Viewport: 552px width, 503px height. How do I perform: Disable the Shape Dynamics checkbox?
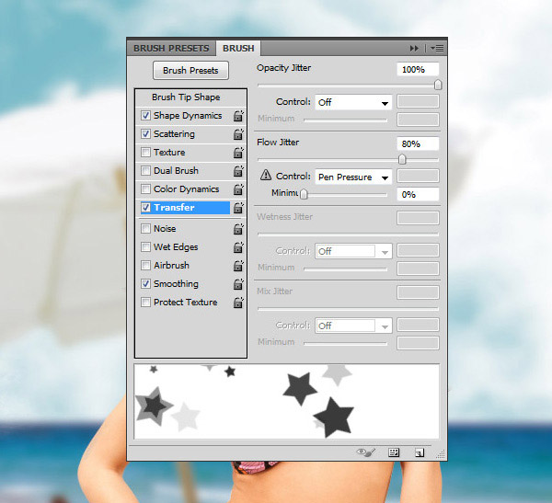[x=145, y=116]
